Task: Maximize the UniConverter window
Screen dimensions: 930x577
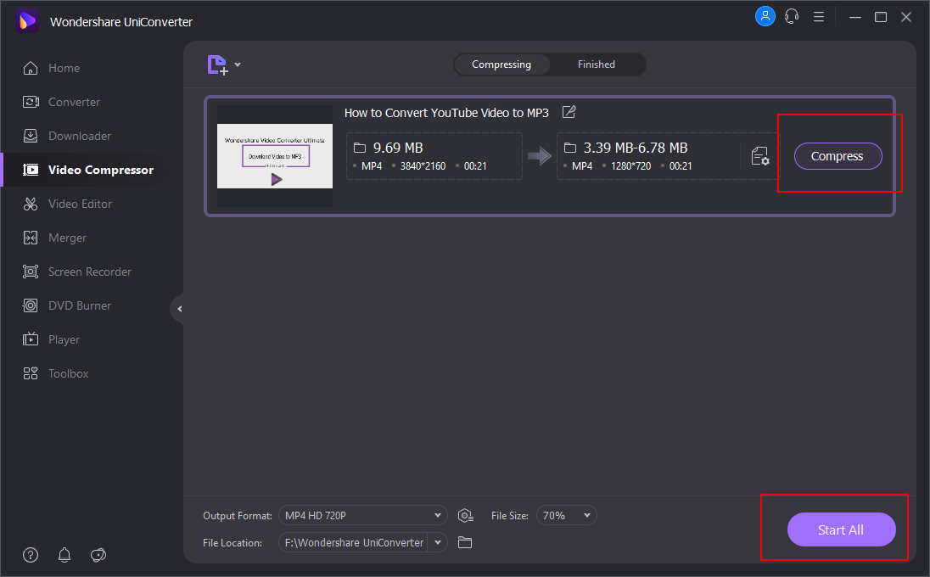Action: 881,17
